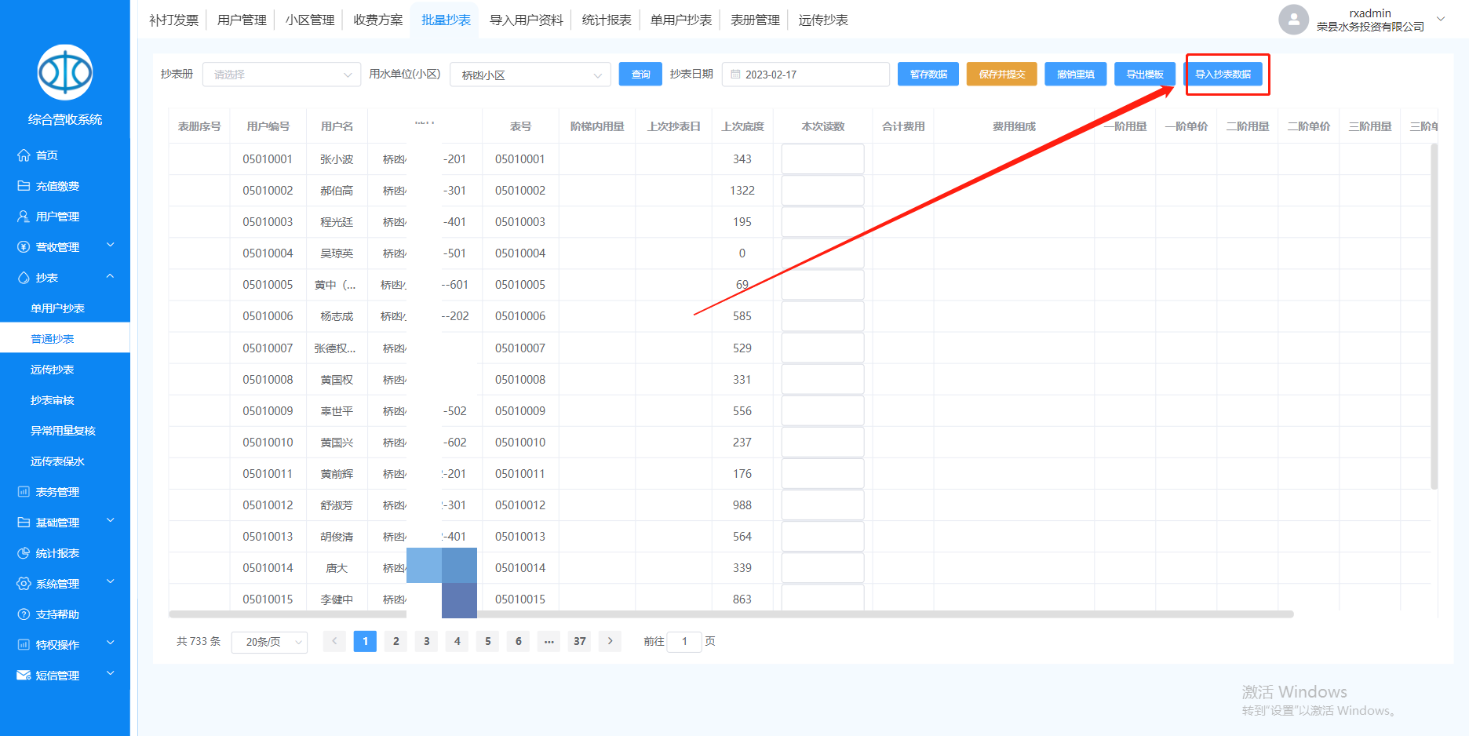Click the question mark icon beside 支持帮助
Viewport: 1469px width, 736px height.
(24, 614)
